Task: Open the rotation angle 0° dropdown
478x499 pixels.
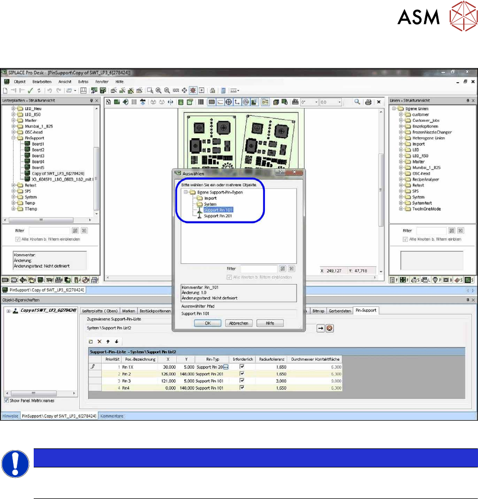Action: coord(316,102)
